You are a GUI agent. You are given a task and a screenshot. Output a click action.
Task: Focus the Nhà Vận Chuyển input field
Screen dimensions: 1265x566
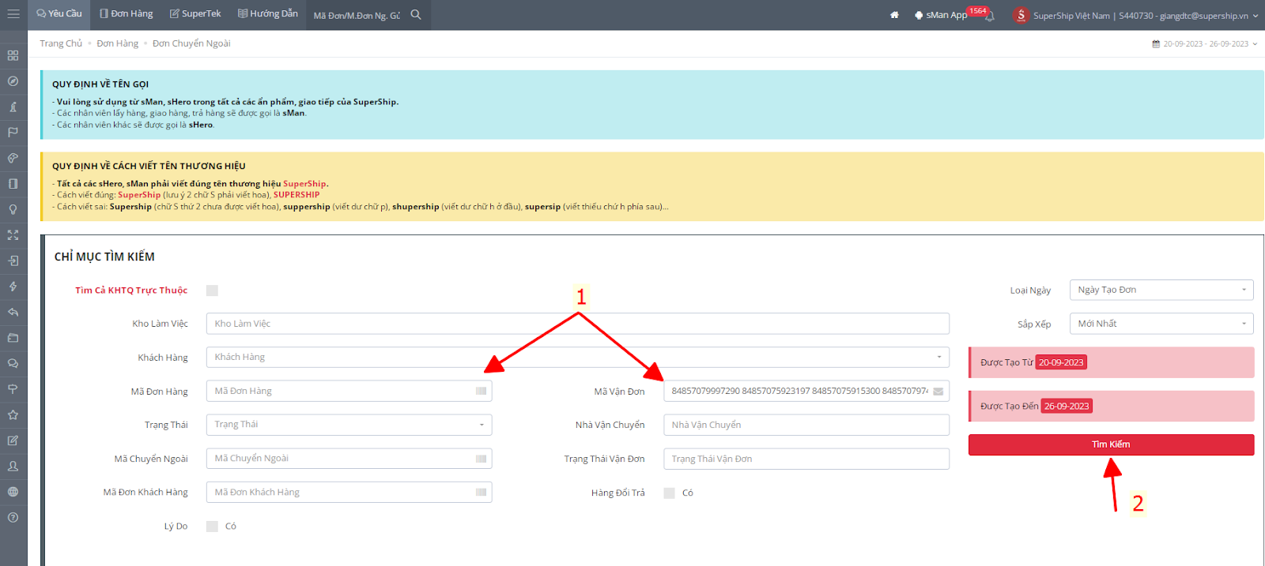[806, 425]
